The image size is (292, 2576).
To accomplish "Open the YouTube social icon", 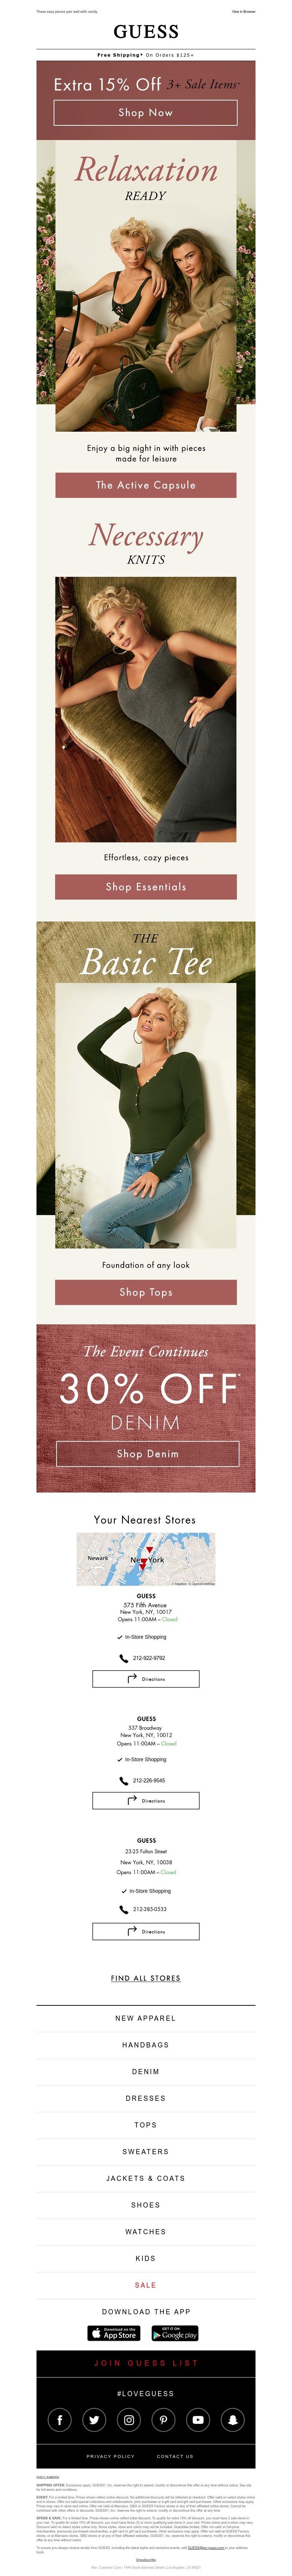I will (x=198, y=2419).
